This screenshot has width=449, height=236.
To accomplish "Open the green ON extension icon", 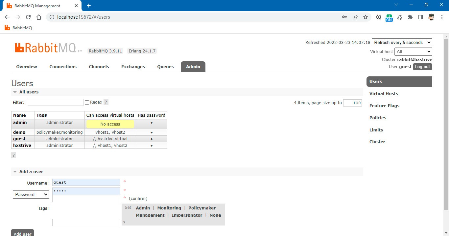I will click(x=389, y=18).
